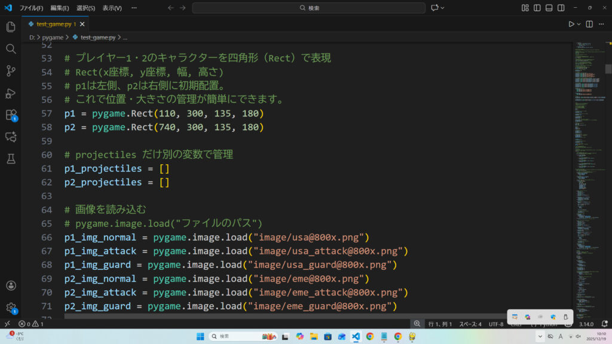The width and height of the screenshot is (612, 344).
Task: Split the editor to the right
Action: 589,24
